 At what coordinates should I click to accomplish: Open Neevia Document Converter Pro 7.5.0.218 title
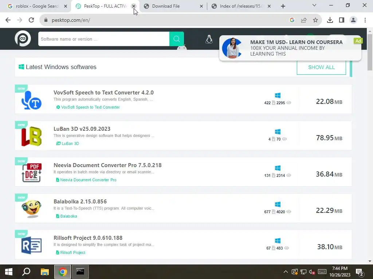(107, 165)
